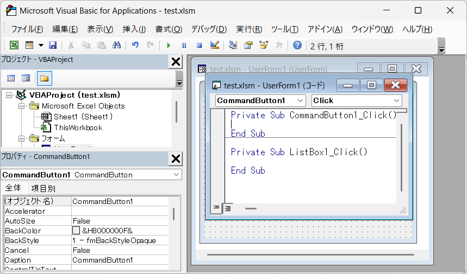Viewport: 467px width, 274px height.
Task: Click the Procedure View button in code window
Action: (216, 208)
